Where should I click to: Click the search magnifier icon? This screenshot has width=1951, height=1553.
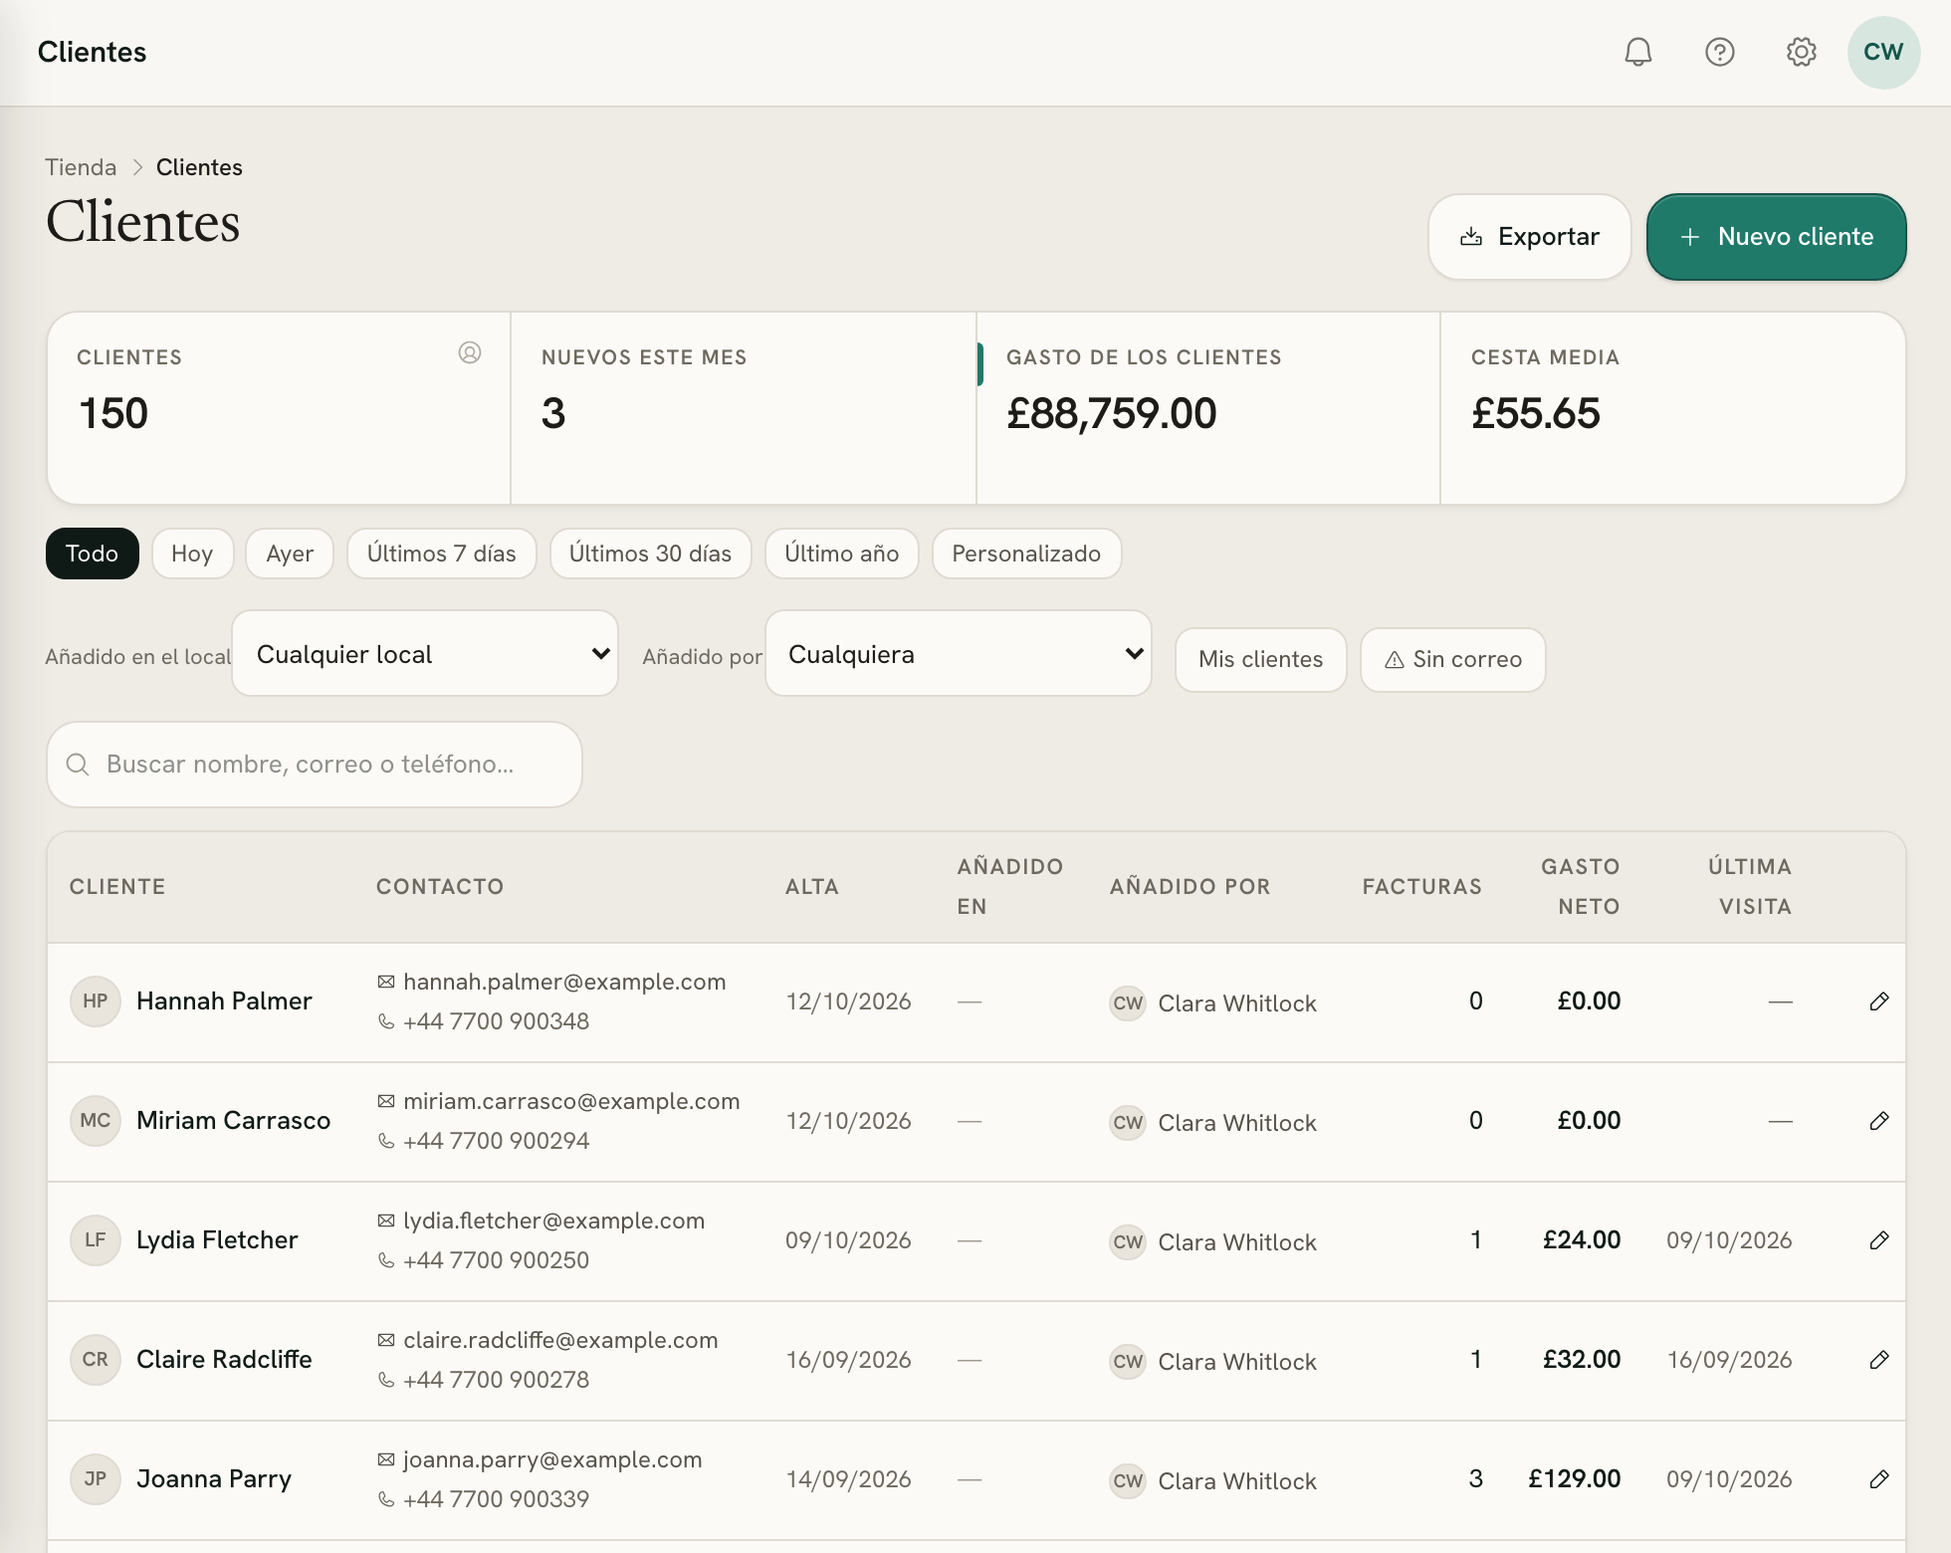[78, 765]
